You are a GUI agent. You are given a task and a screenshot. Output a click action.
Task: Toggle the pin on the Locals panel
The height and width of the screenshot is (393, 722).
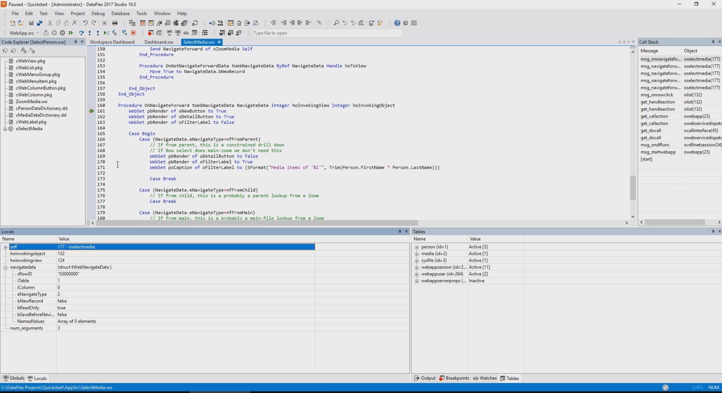coord(400,231)
